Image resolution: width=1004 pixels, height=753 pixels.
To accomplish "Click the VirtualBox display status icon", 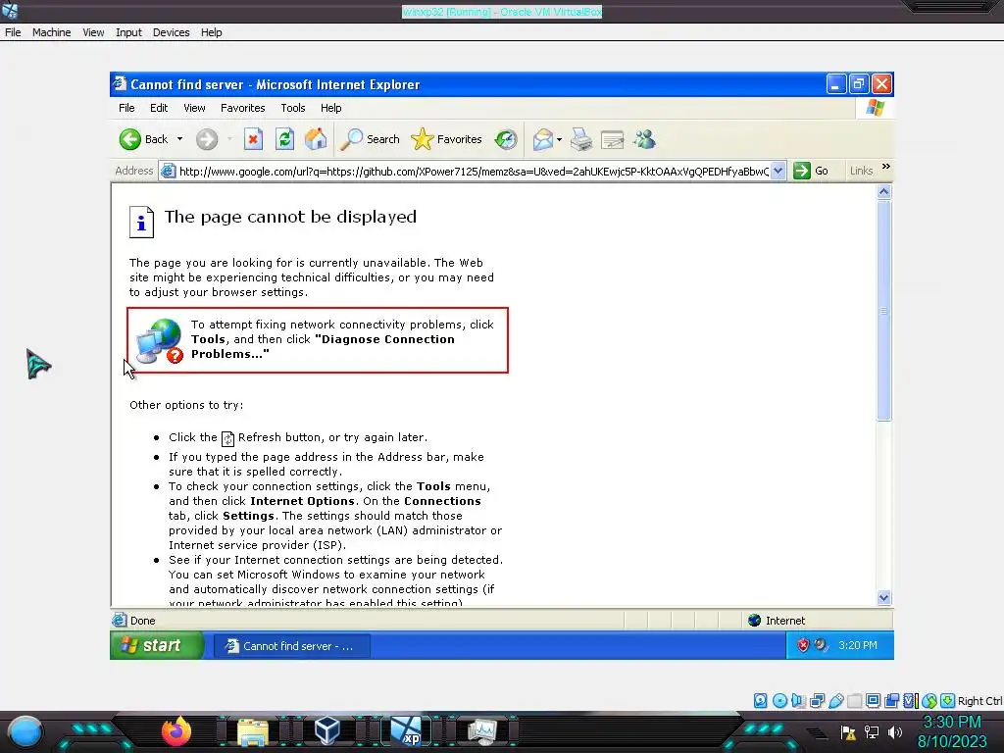I will point(873,700).
